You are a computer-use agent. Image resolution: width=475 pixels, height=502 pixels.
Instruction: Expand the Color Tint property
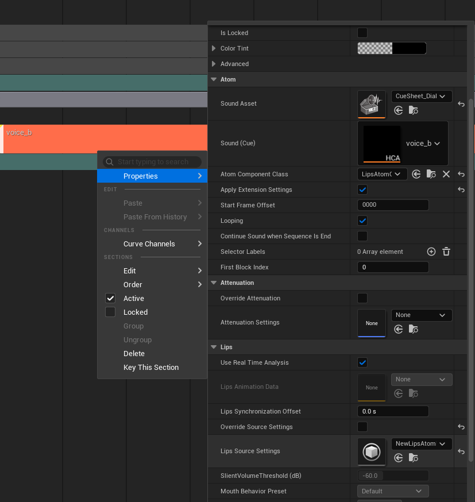(214, 48)
